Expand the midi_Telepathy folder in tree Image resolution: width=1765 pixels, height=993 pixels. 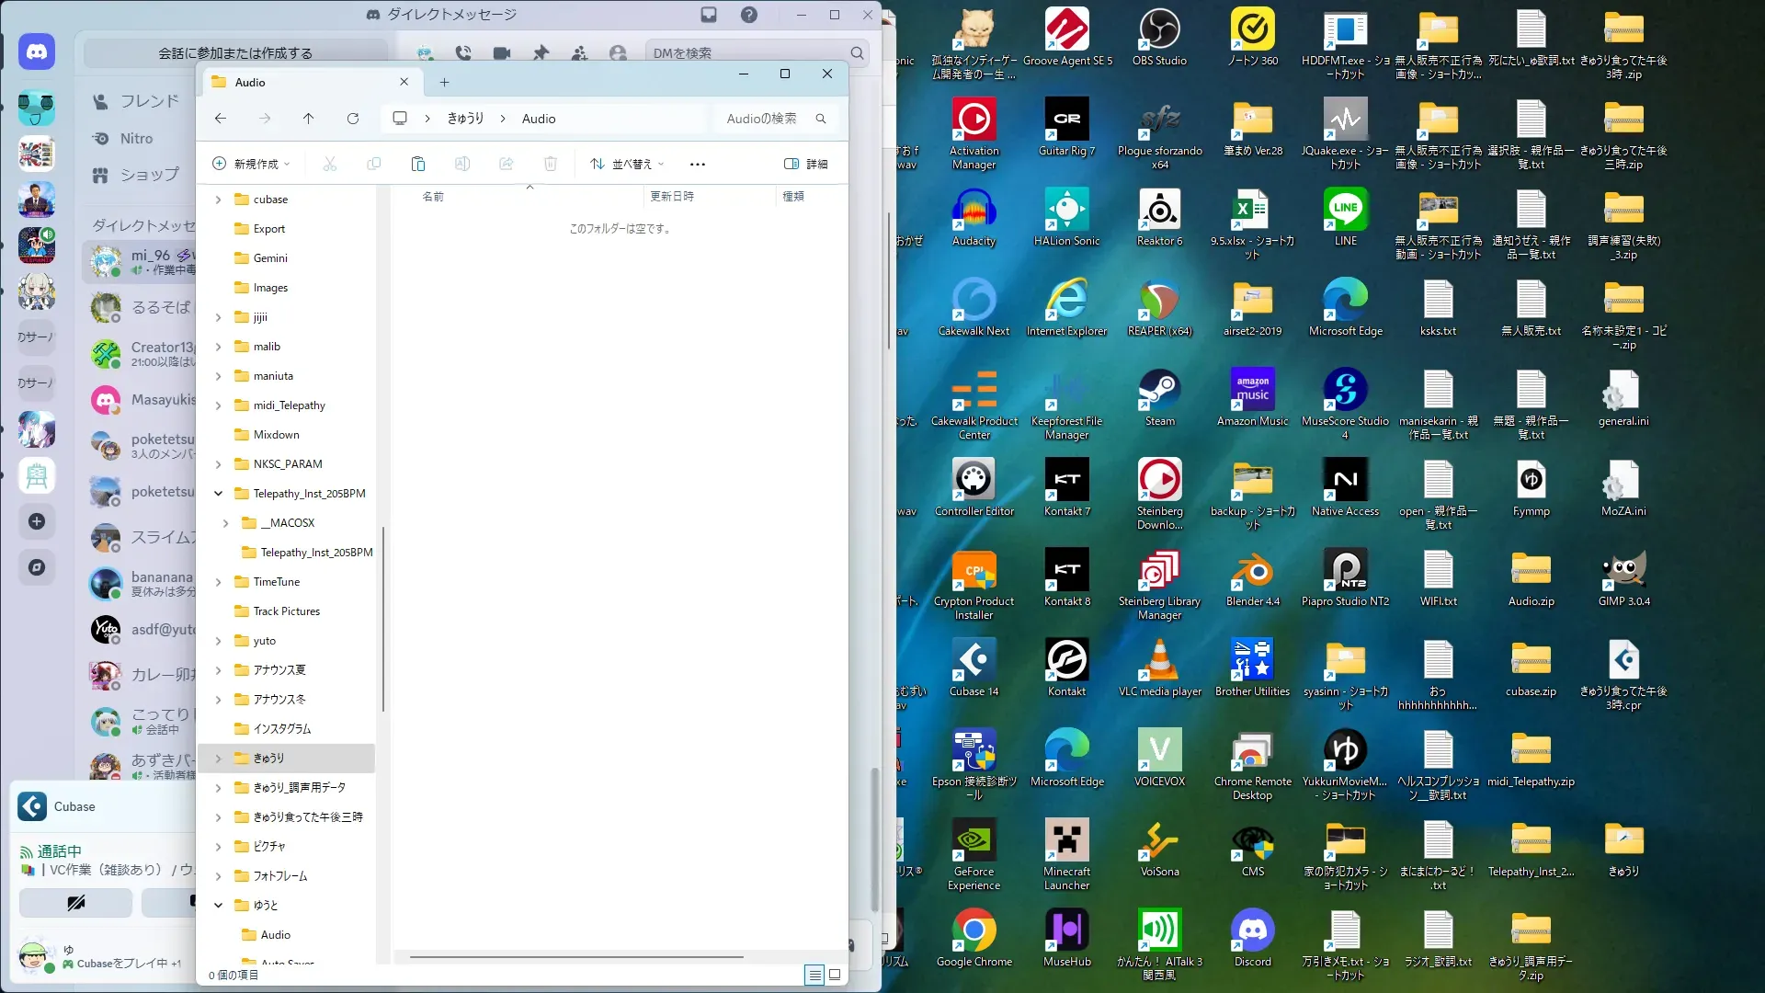[x=219, y=405]
